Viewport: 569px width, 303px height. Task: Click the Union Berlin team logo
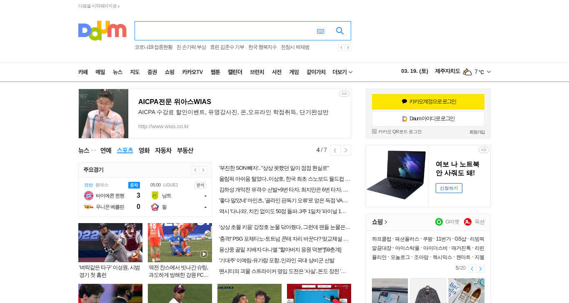(x=89, y=207)
